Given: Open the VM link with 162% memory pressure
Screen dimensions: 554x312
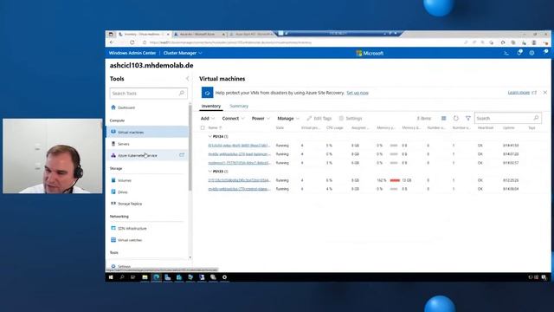Looking at the screenshot, I should coord(239,180).
